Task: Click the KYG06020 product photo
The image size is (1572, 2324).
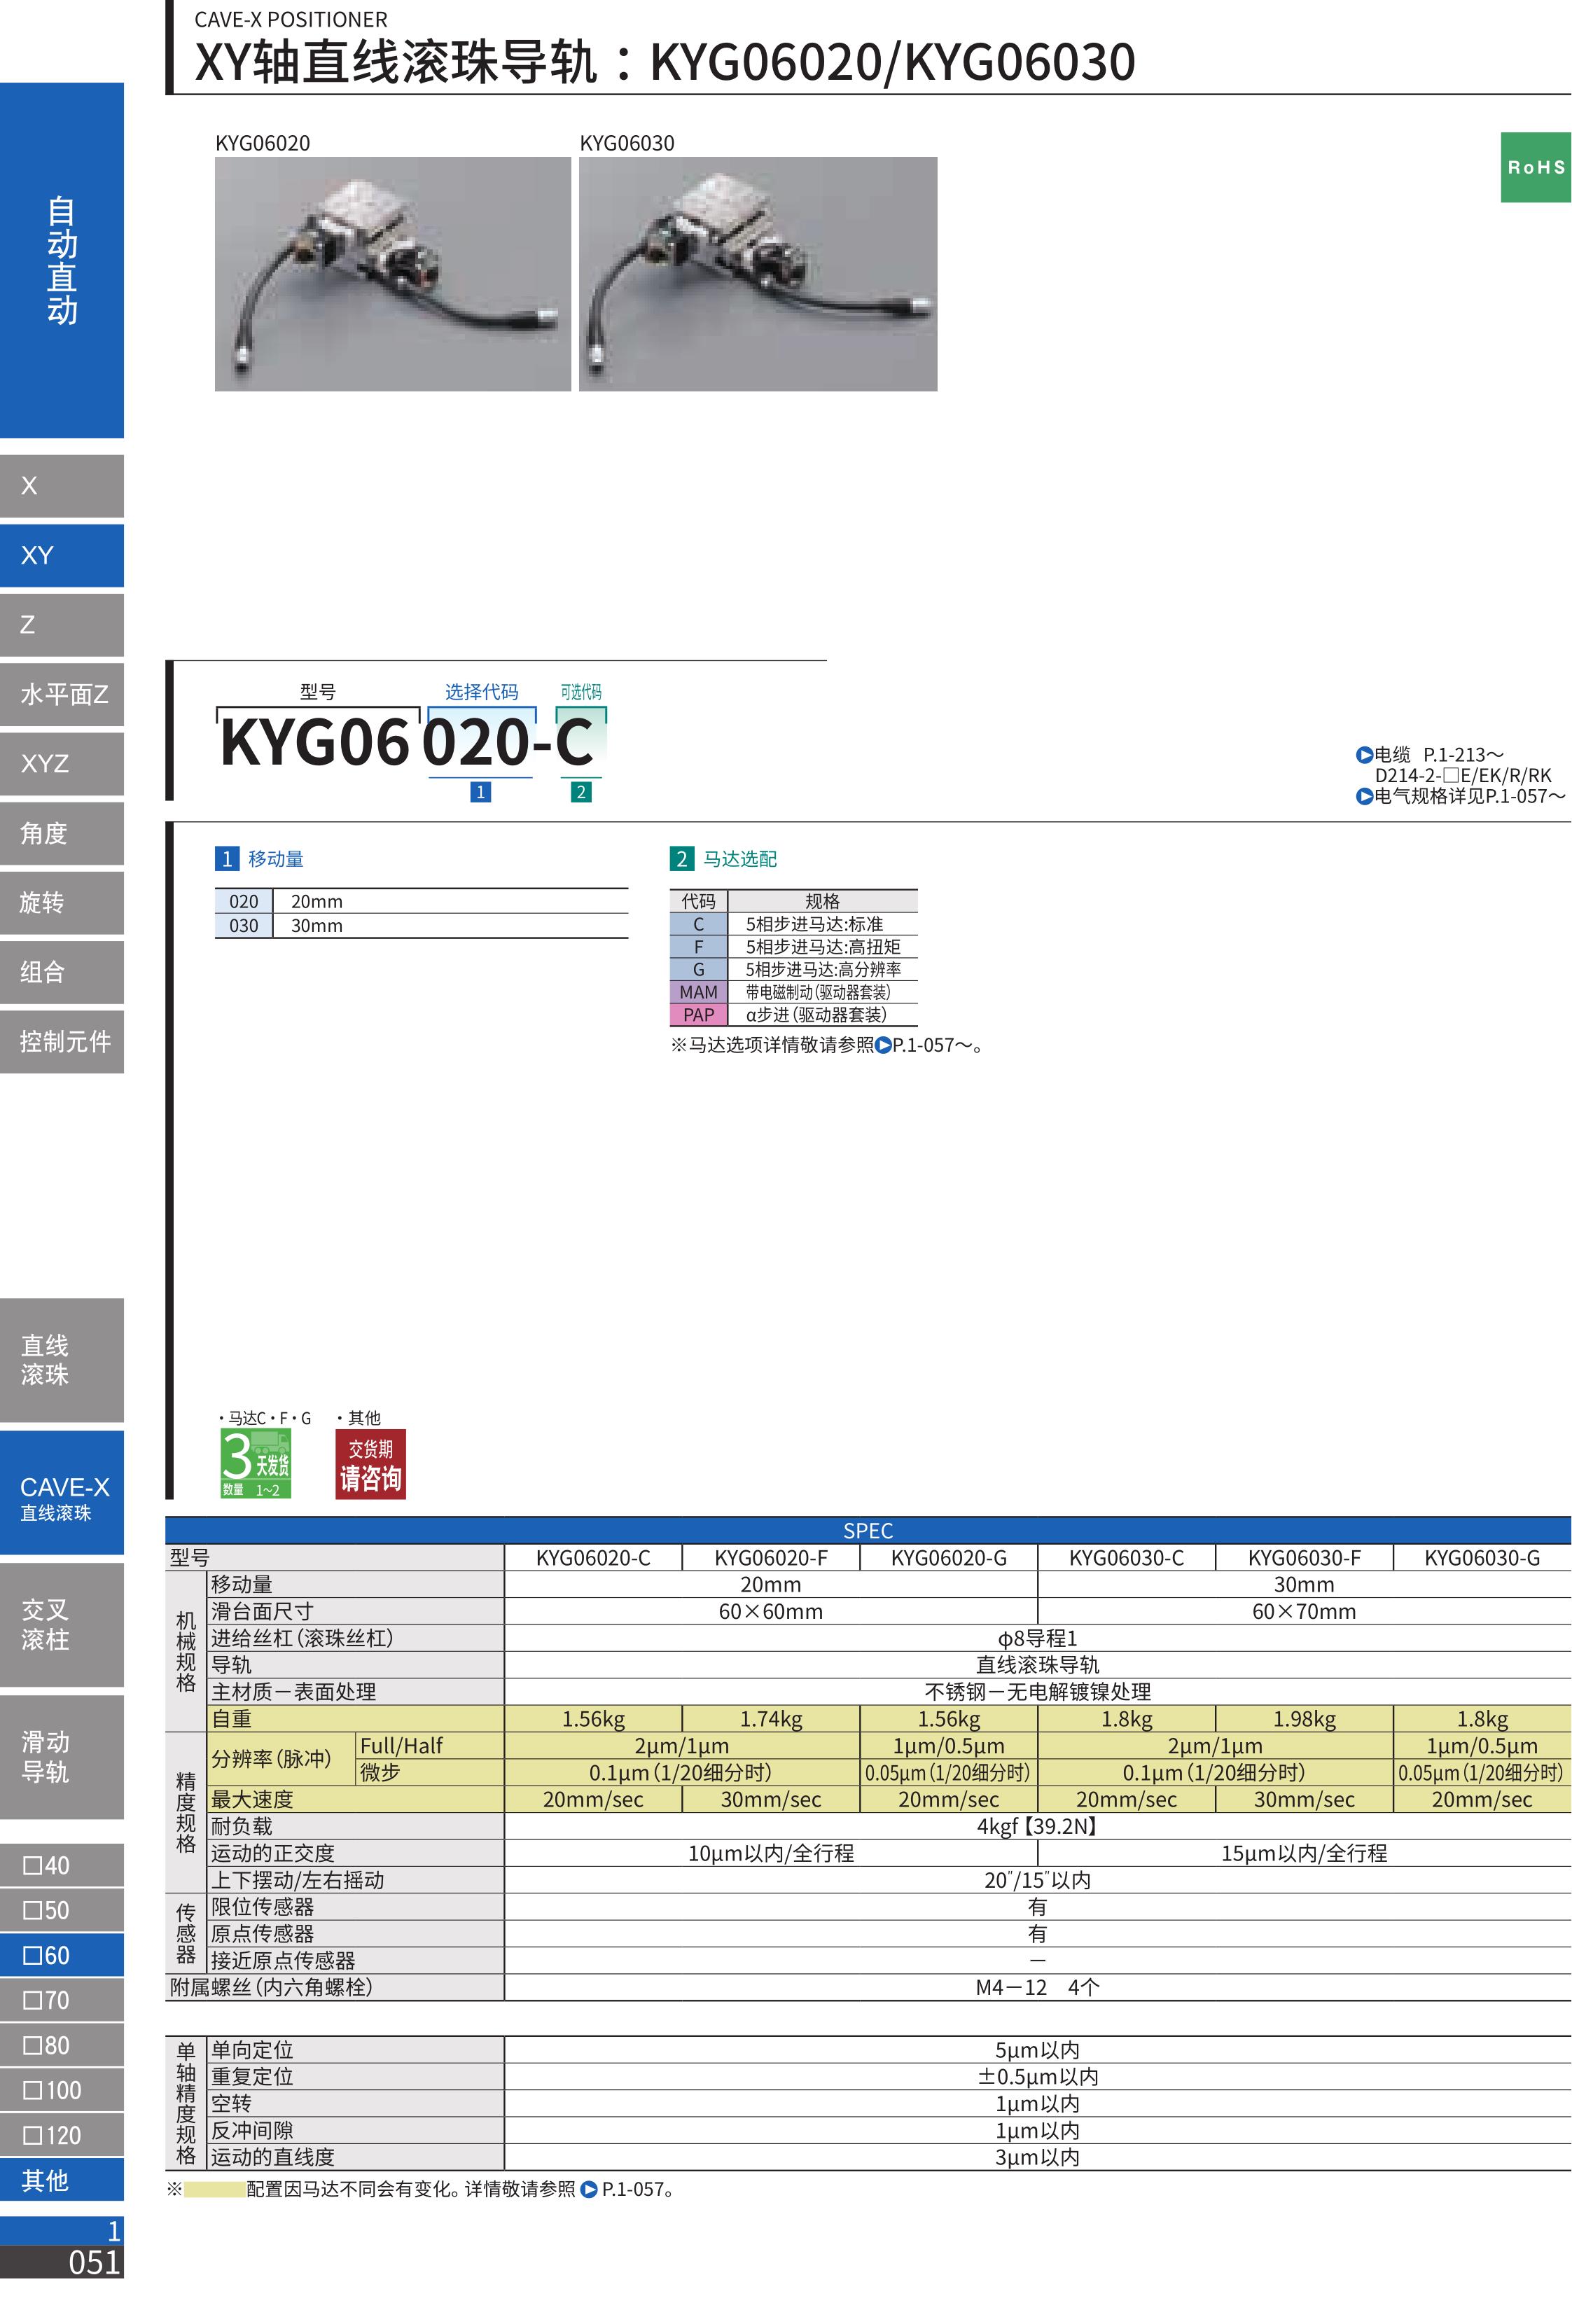Action: pyautogui.click(x=392, y=273)
